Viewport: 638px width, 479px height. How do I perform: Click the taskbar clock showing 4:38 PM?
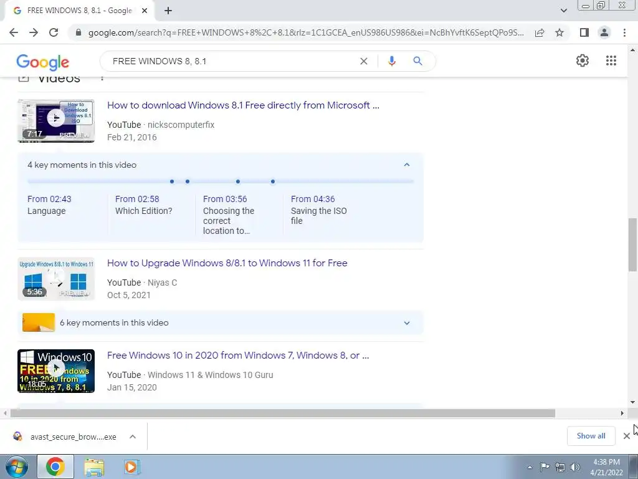[x=606, y=467]
